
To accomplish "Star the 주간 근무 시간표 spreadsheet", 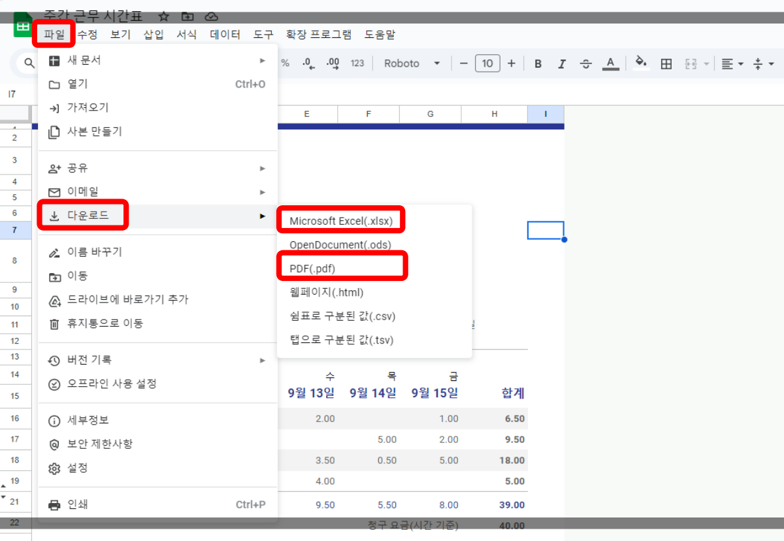I will (x=163, y=16).
